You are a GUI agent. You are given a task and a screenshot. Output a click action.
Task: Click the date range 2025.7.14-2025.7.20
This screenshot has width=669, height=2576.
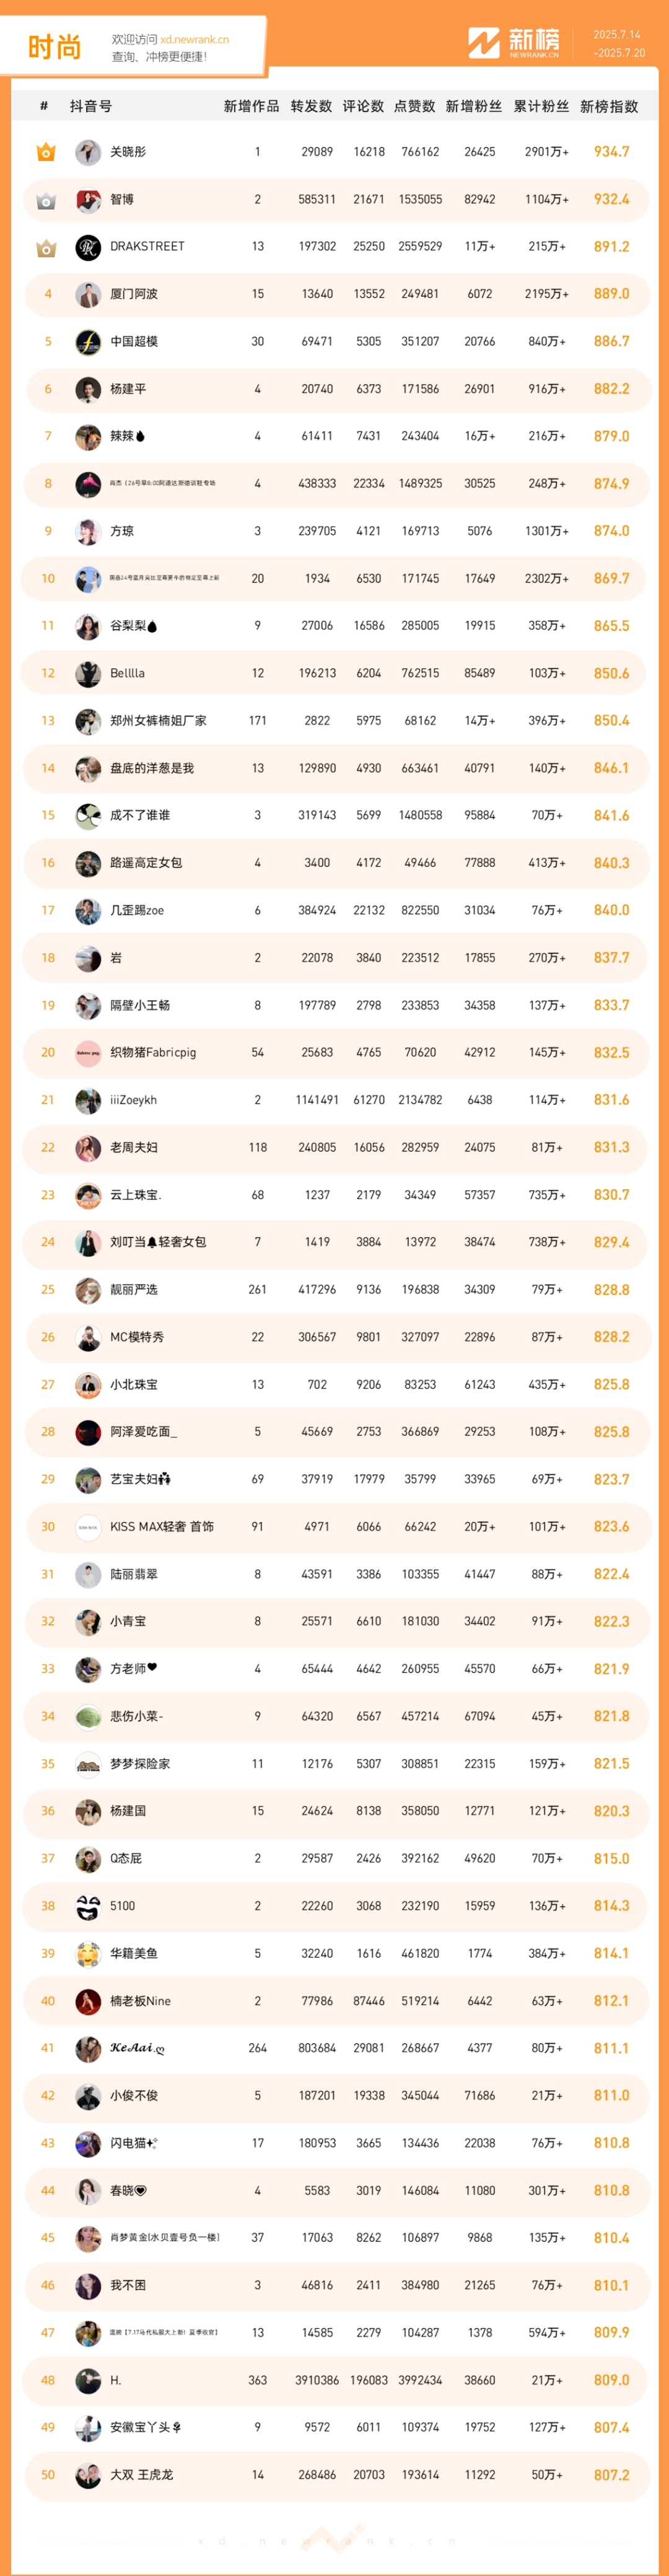tap(619, 44)
